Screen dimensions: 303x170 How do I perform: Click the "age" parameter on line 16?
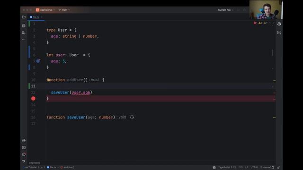91,117
